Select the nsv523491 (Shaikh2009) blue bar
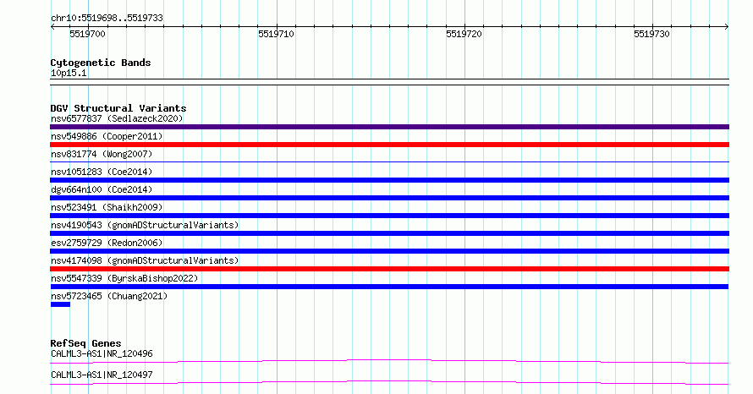The width and height of the screenshot is (753, 394). 389,216
